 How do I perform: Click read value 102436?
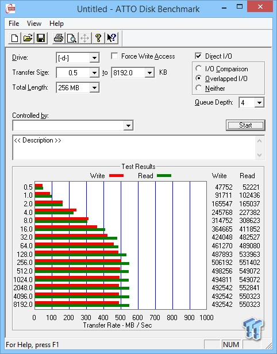click(249, 195)
